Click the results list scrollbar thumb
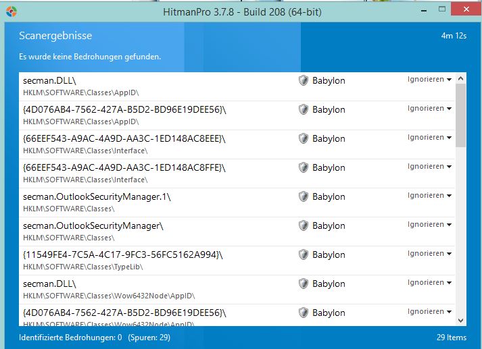Image resolution: width=482 pixels, height=349 pixels. [460, 115]
